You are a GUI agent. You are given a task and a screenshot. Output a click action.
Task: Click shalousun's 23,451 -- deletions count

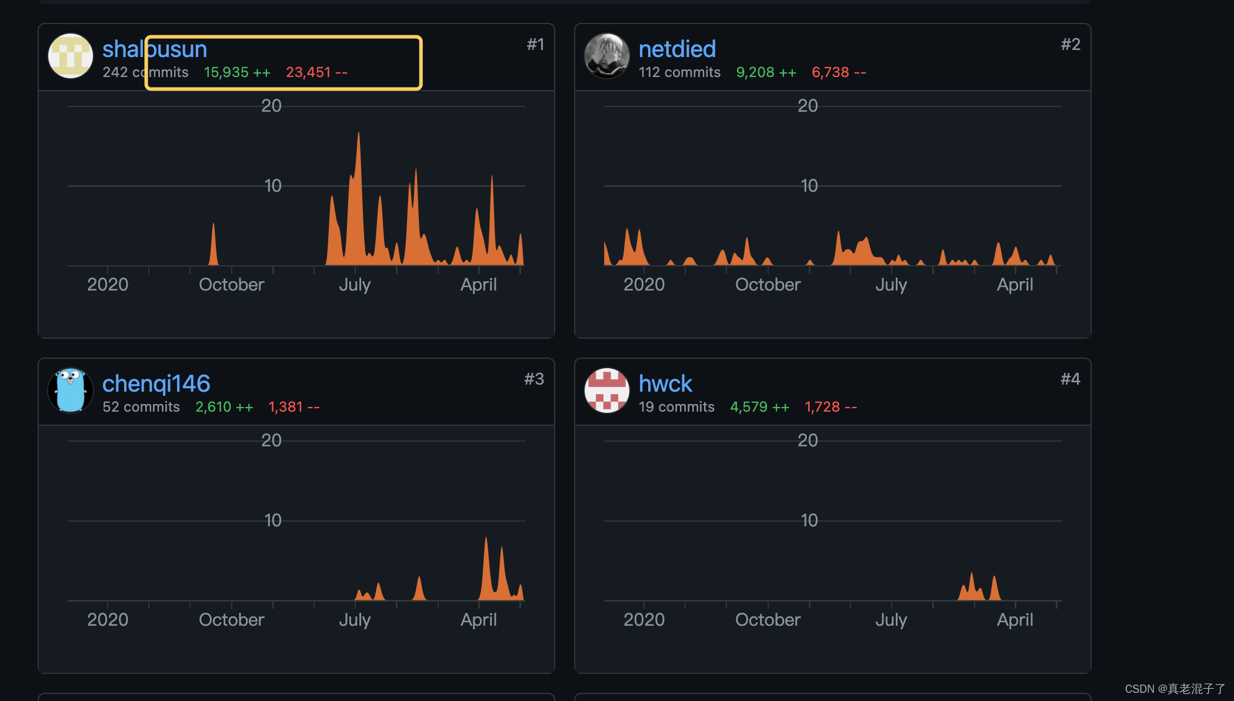316,72
